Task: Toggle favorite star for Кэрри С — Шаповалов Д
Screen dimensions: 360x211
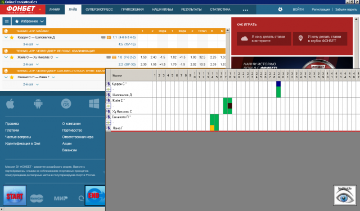Action: point(12,38)
